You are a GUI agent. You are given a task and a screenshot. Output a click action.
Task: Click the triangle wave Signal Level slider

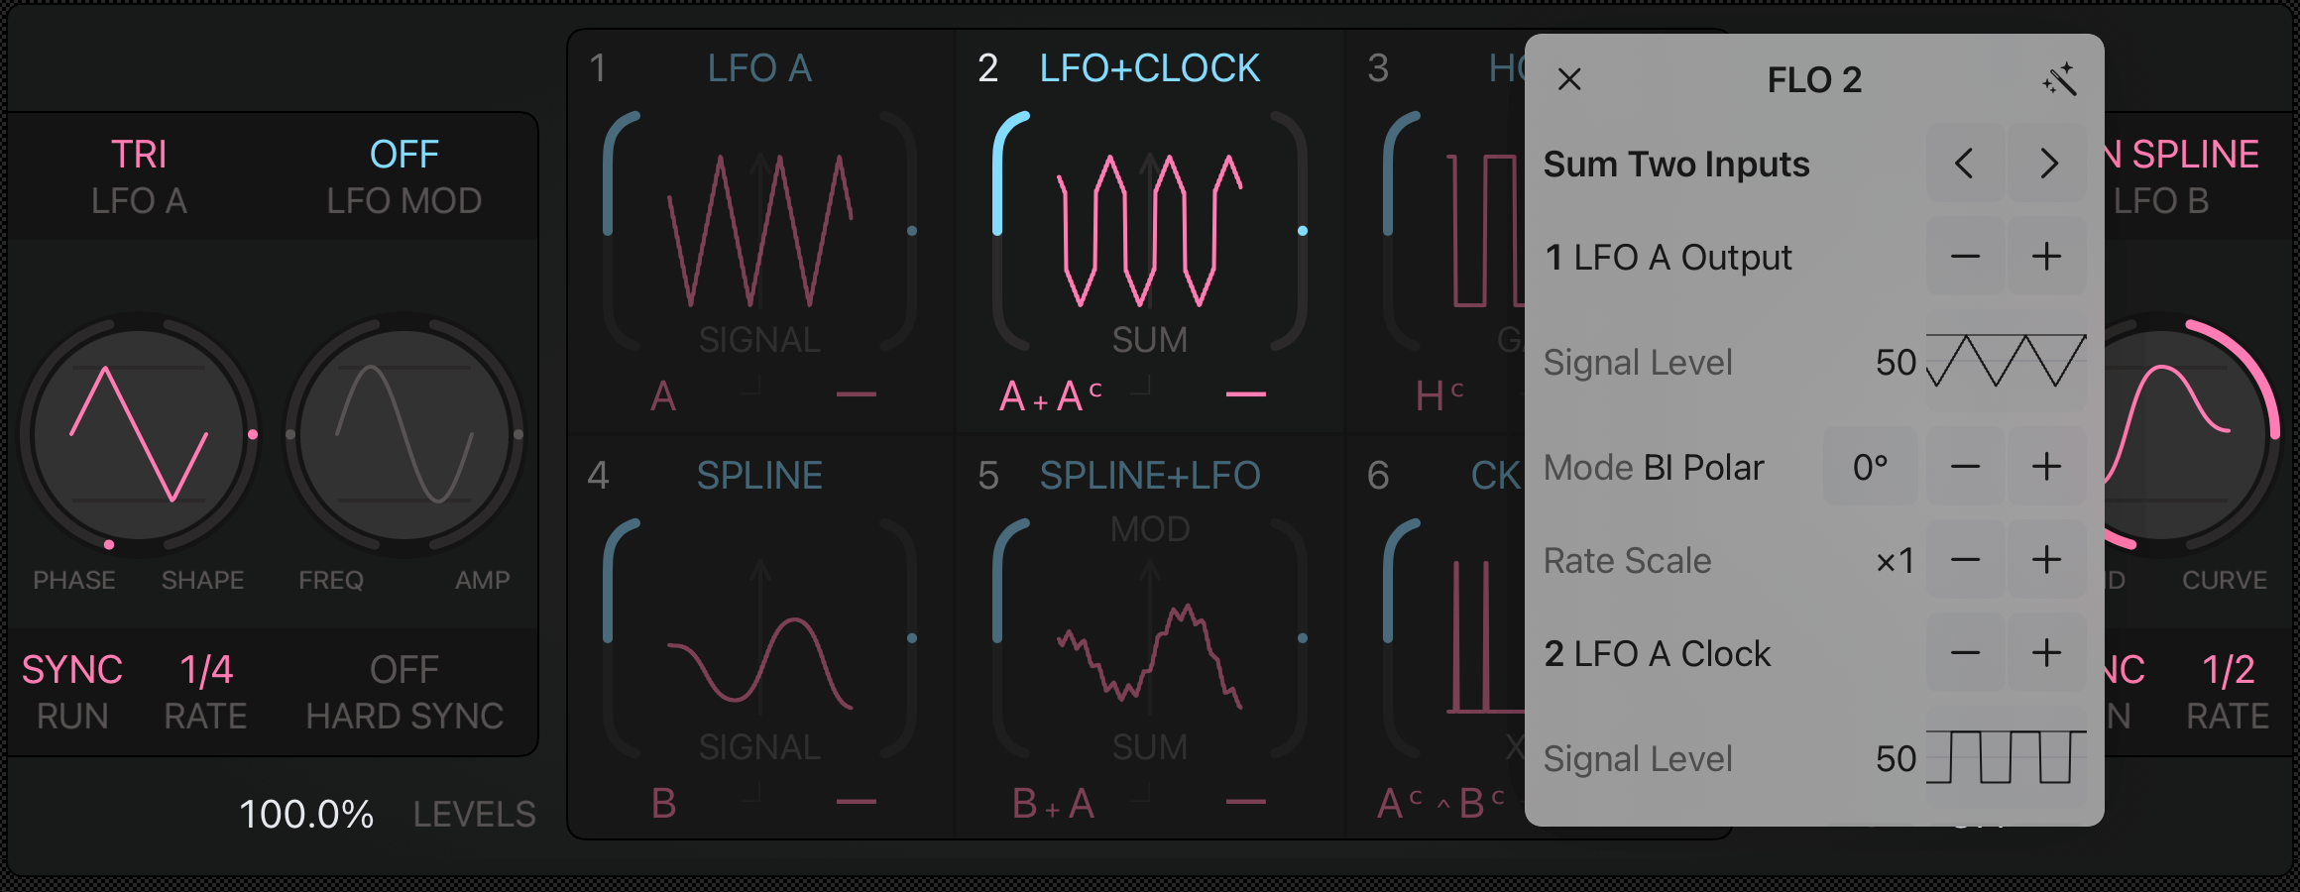[x=2006, y=362]
